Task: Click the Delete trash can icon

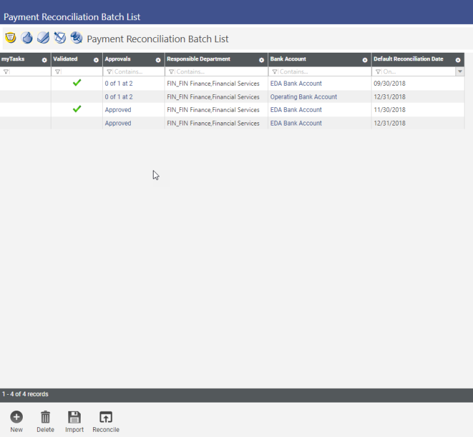Action: [46, 417]
